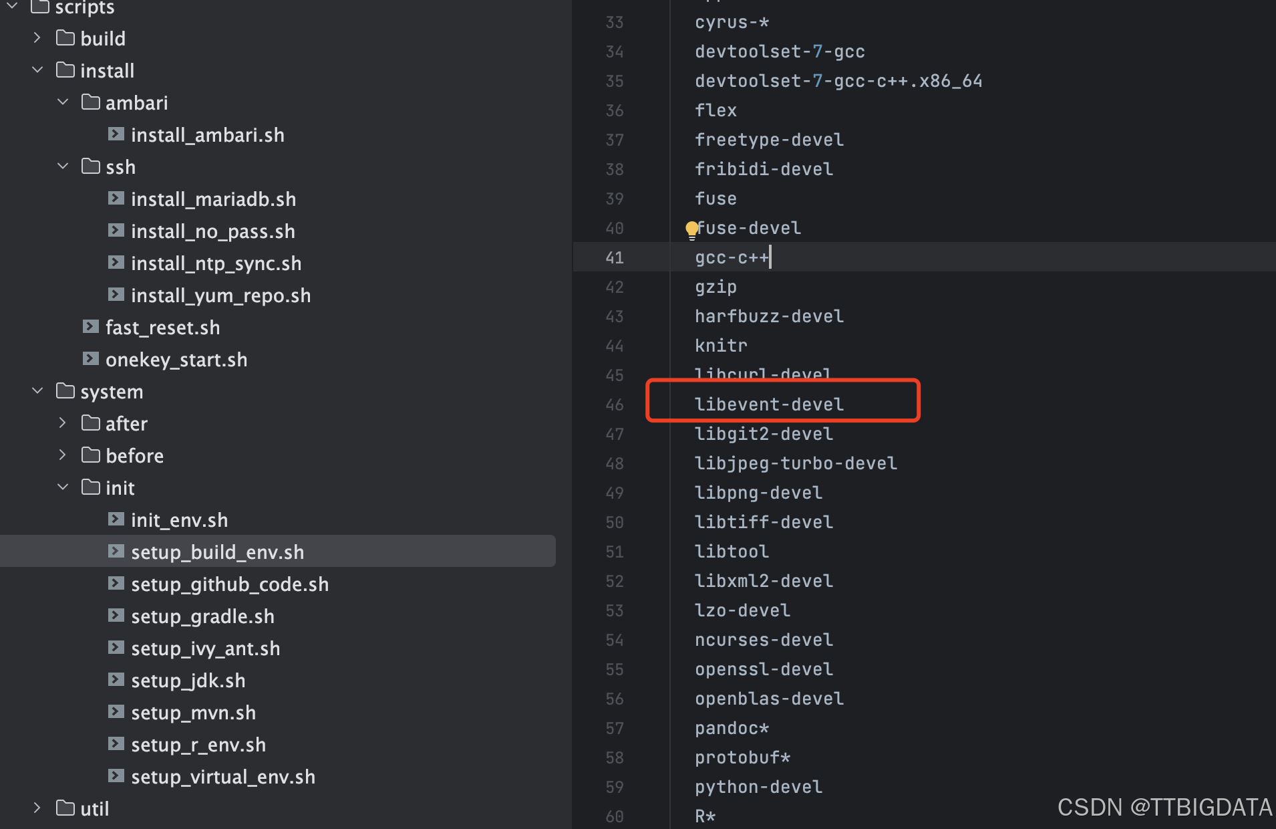The height and width of the screenshot is (829, 1276).
Task: Click the install_no_pass.sh file icon
Action: [x=116, y=231]
